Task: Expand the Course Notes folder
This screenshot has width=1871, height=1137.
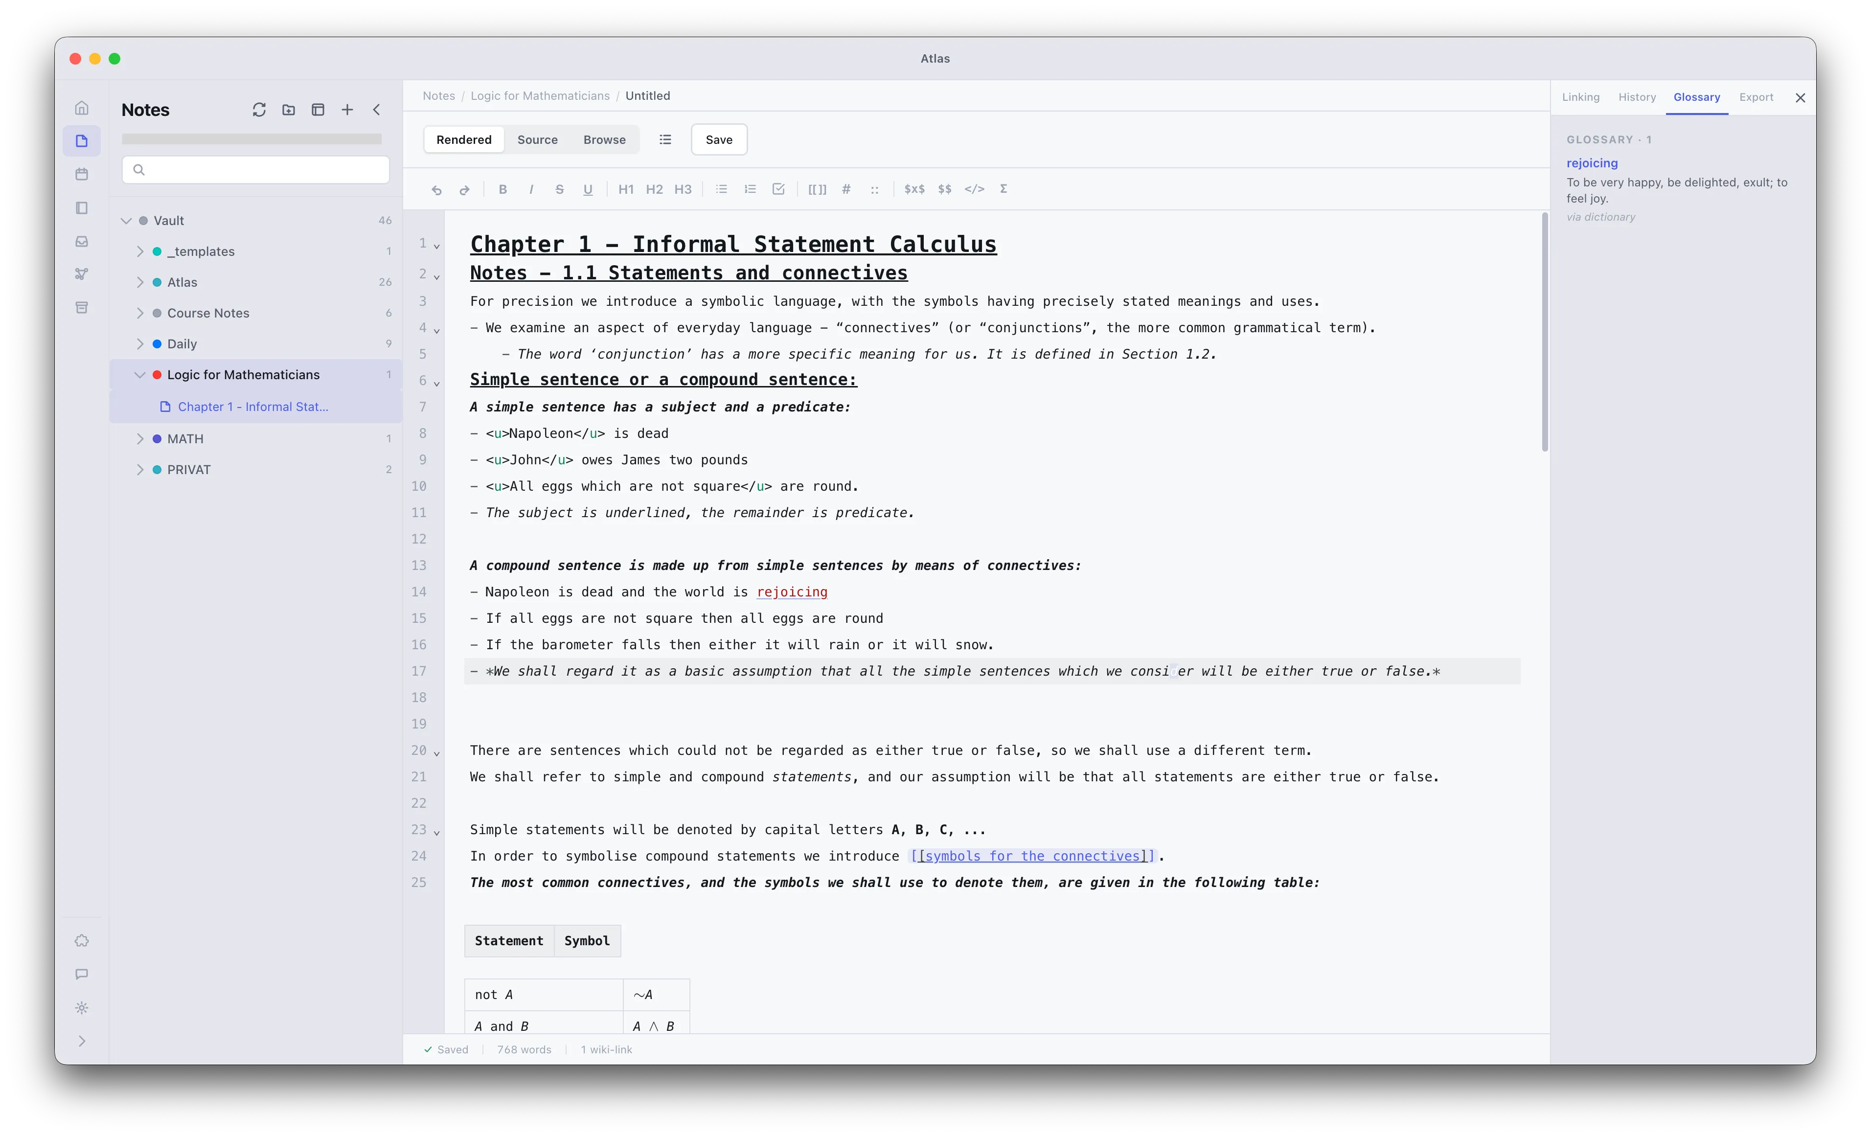Action: tap(140, 313)
